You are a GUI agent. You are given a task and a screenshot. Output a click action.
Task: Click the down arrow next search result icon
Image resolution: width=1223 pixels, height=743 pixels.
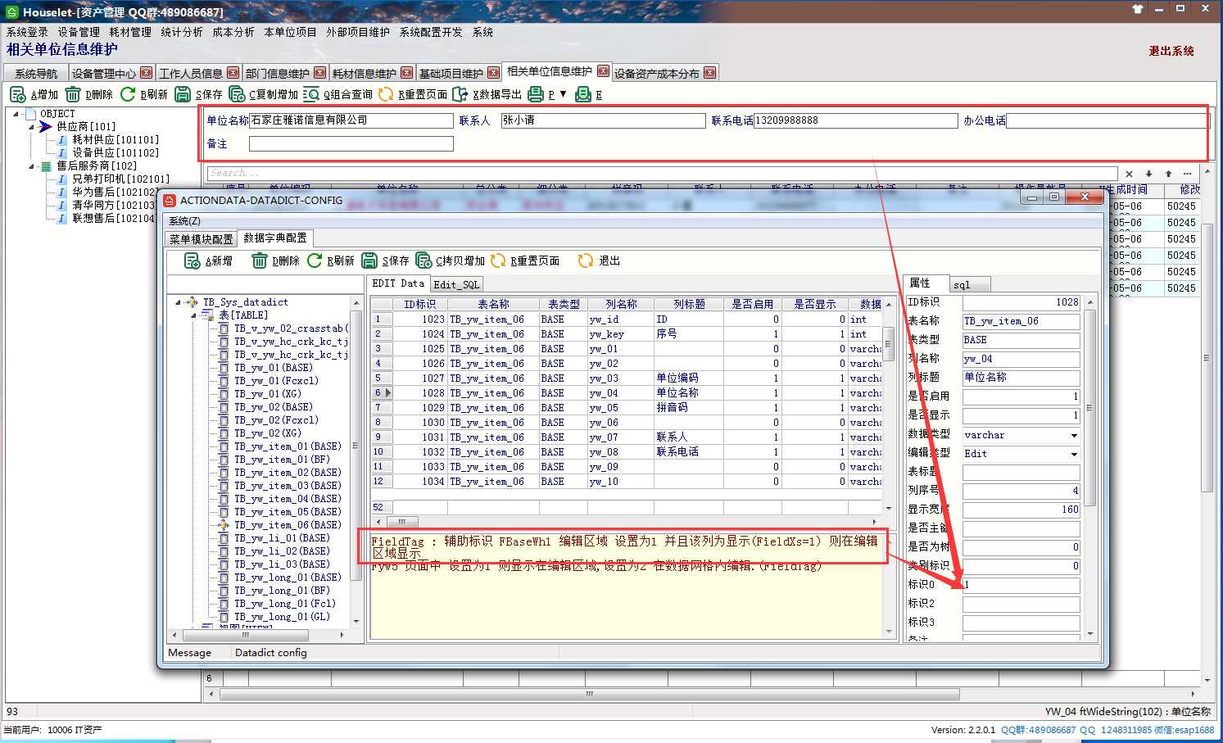click(x=1148, y=174)
